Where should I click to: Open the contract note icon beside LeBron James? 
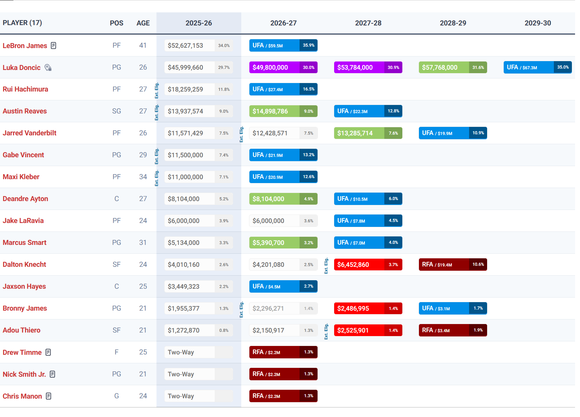pyautogui.click(x=53, y=46)
